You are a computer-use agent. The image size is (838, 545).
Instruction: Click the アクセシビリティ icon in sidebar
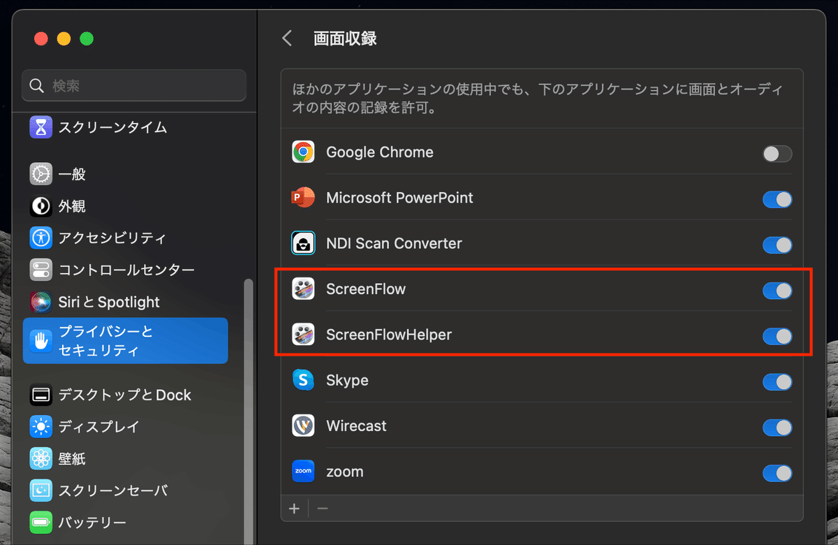(41, 238)
